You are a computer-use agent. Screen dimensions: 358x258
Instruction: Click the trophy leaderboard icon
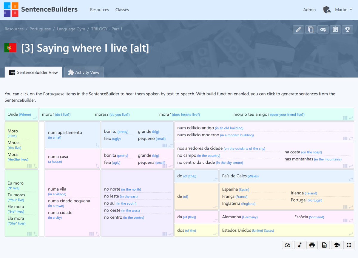[x=347, y=29]
